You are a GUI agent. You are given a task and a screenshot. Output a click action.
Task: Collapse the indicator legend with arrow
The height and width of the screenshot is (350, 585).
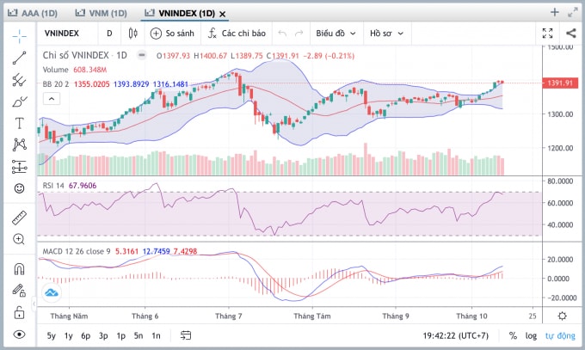pos(52,99)
